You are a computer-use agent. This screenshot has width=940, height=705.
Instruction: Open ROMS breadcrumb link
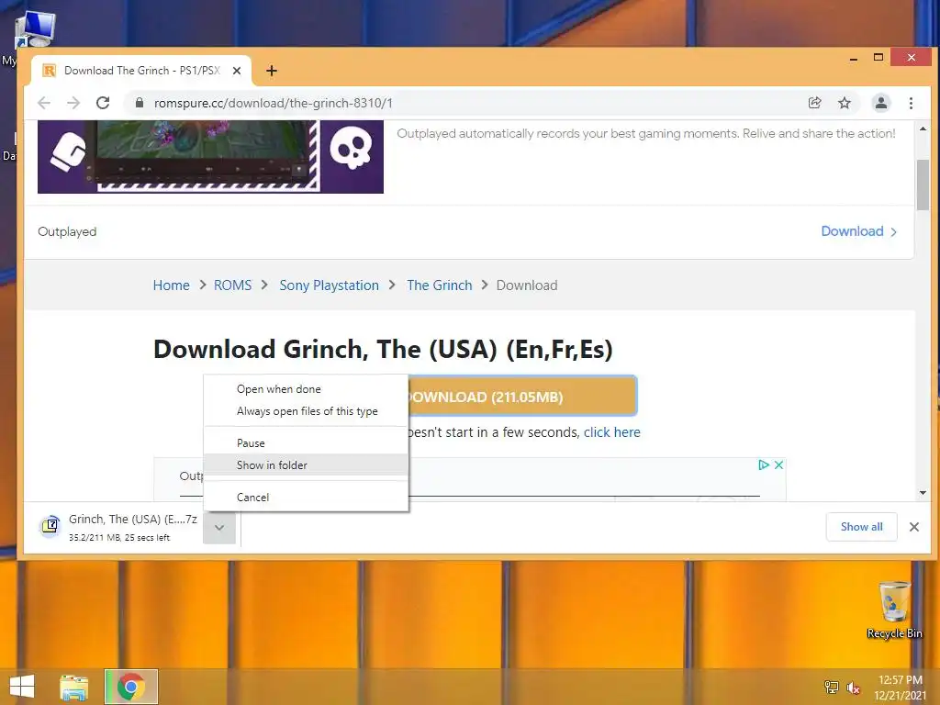(x=232, y=285)
